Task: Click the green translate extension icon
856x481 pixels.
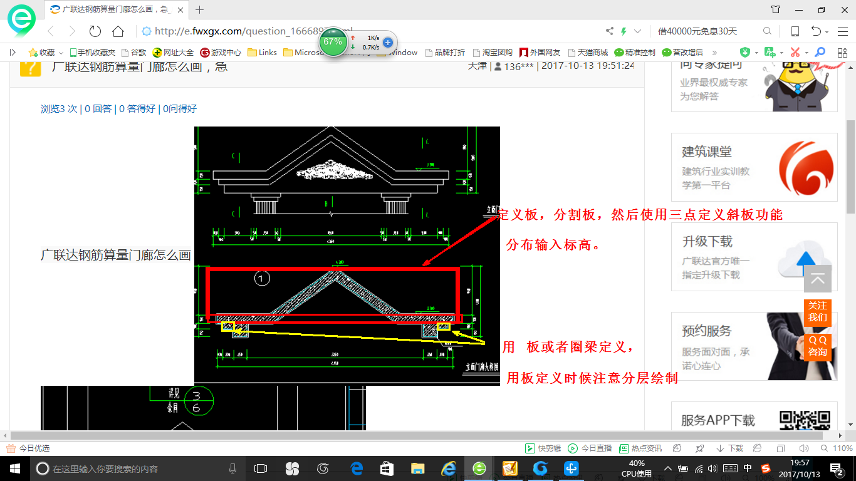Action: [x=770, y=53]
